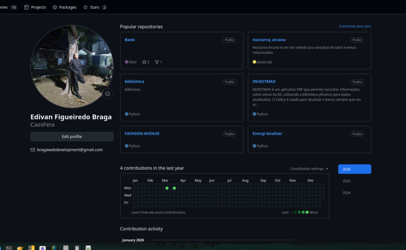Screen dimensions: 406x250
Task: Click the first green contribution square in March
Action: click(x=167, y=188)
